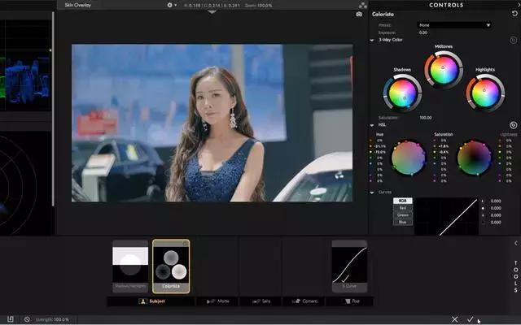This screenshot has height=325, width=521.
Task: Open the Preset dropdown
Action: (454, 25)
